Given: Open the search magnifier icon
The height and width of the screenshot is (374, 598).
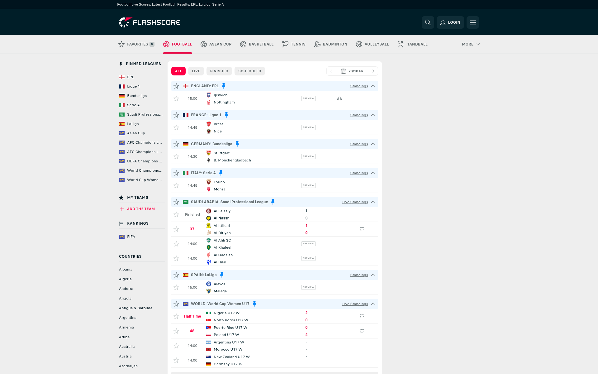Looking at the screenshot, I should pos(428,22).
